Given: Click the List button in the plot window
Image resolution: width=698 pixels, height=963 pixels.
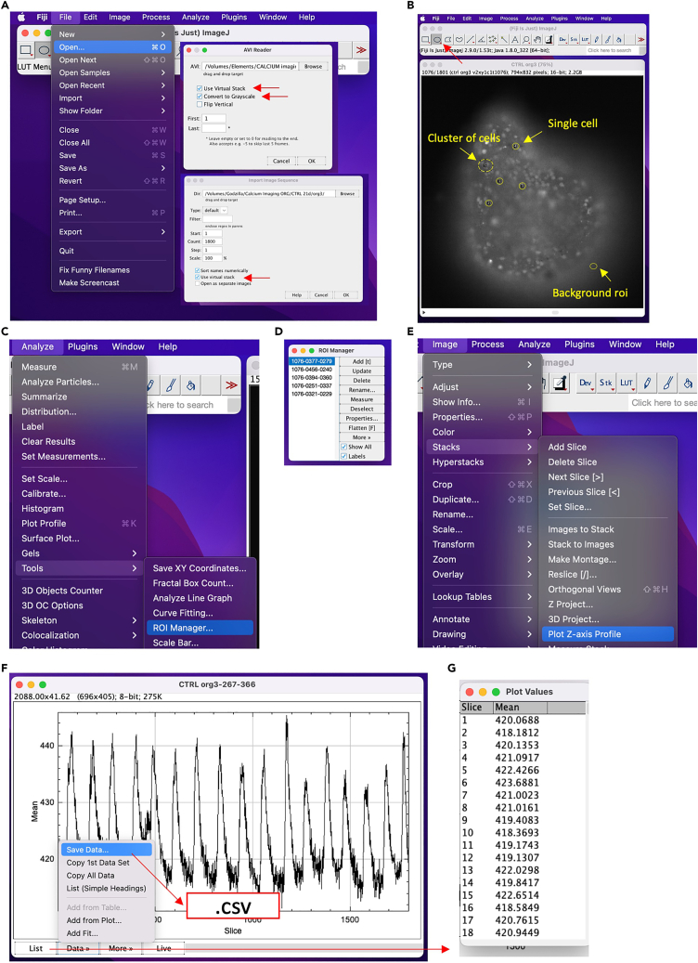Looking at the screenshot, I should tap(35, 949).
